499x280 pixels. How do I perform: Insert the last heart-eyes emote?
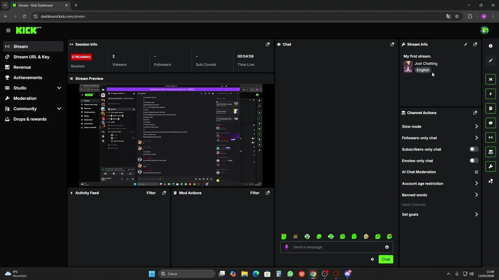point(389,236)
